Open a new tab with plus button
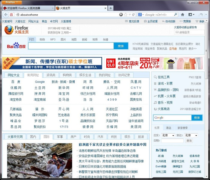Image resolution: width=210 pixels, height=180 pixels. point(111,8)
